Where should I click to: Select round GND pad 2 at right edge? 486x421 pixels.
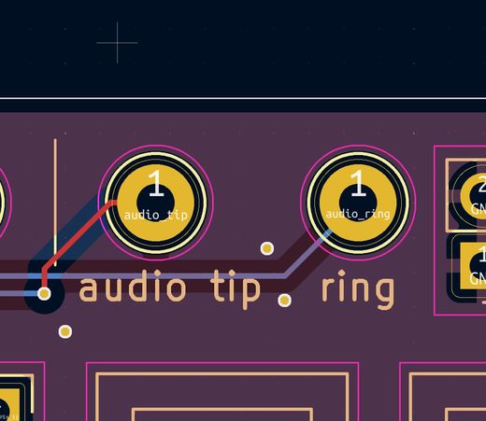pyautogui.click(x=474, y=196)
